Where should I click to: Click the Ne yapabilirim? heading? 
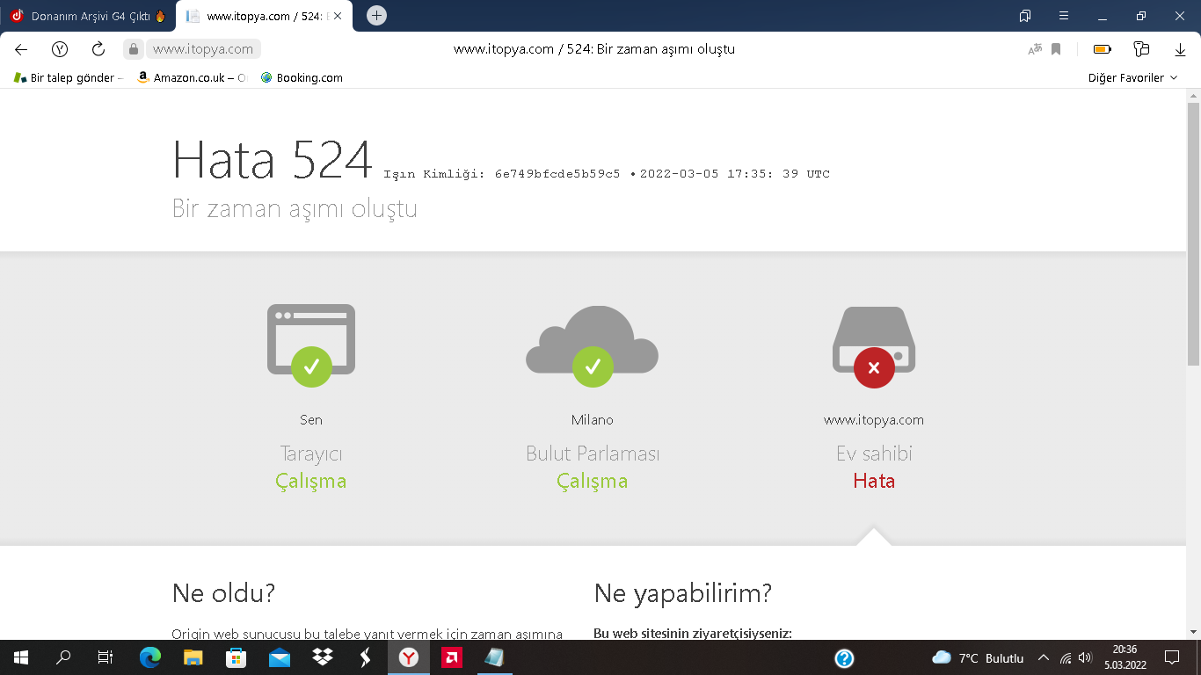683,593
